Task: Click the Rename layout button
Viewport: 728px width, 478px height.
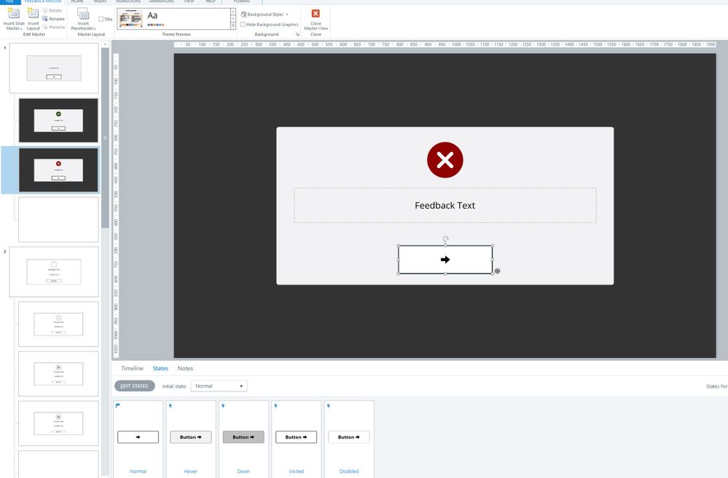Action: 53,19
